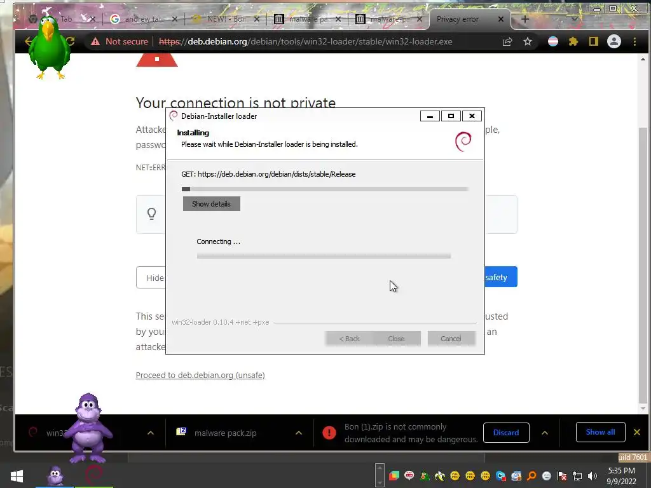Click the green tree tray icon
This screenshot has width=651, height=488.
tap(424, 476)
